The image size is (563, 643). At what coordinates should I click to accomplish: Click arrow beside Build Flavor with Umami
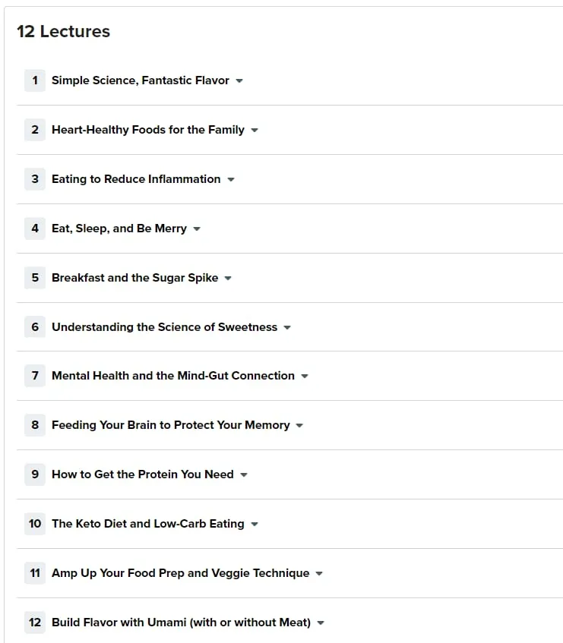pyautogui.click(x=321, y=623)
